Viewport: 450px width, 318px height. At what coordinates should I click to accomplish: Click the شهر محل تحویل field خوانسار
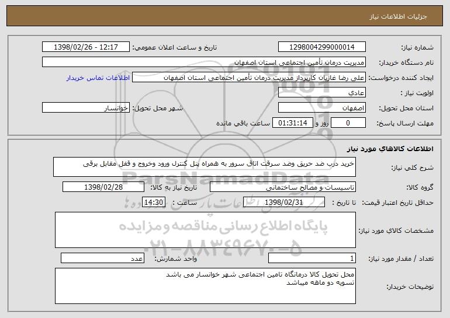coord(86,107)
